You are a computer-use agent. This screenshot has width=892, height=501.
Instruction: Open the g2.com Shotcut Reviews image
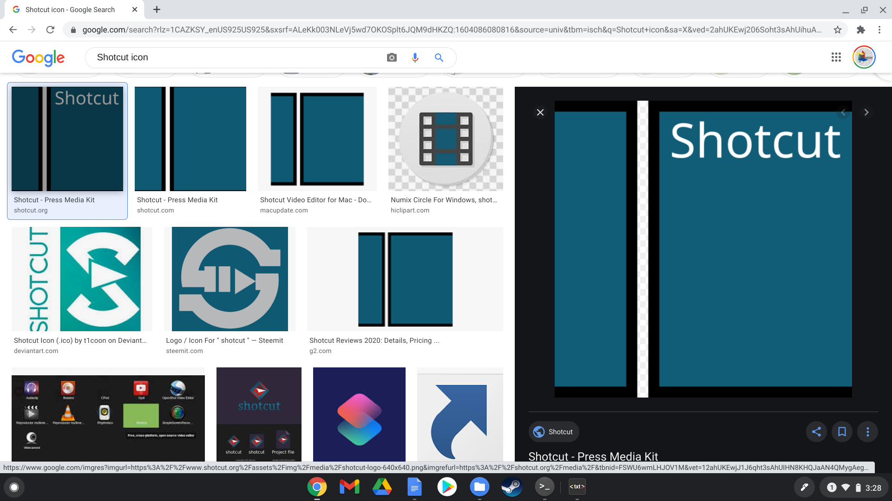pos(405,279)
